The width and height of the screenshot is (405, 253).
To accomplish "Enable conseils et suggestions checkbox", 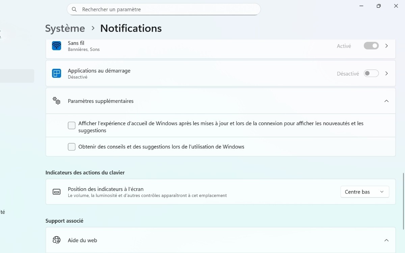I will [x=71, y=146].
